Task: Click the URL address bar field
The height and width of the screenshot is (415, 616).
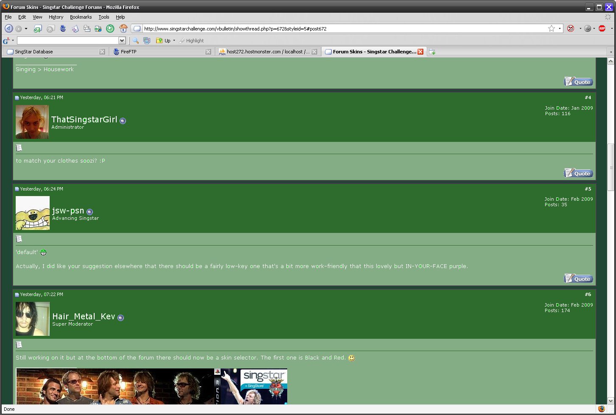Action: [344, 29]
